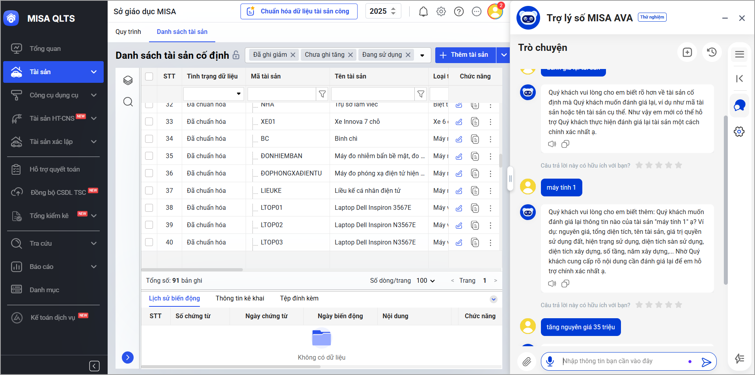Open the notifications bell icon
Image resolution: width=755 pixels, height=375 pixels.
tap(423, 12)
